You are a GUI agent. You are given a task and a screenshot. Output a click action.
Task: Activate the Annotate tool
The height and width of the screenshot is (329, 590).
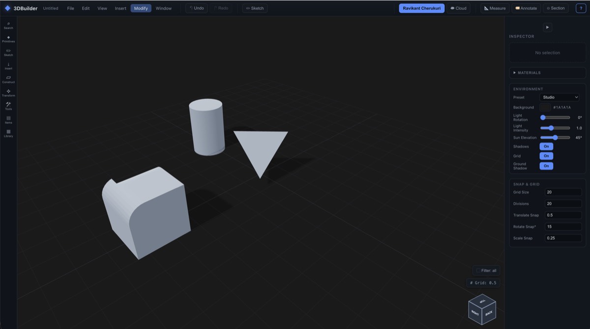coord(526,8)
